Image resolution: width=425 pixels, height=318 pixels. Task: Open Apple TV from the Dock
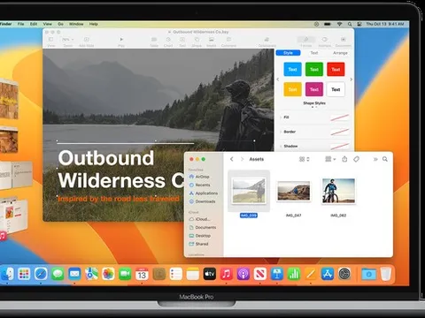click(x=210, y=274)
